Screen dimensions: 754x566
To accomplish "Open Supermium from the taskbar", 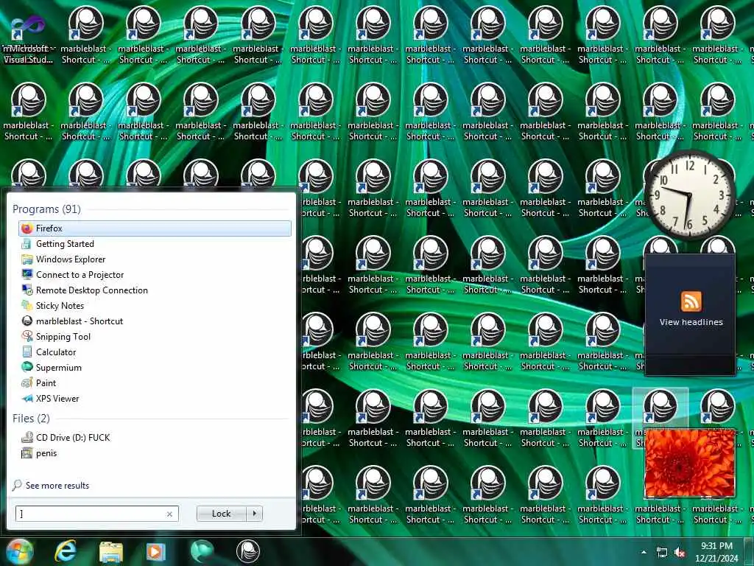I will 202,551.
